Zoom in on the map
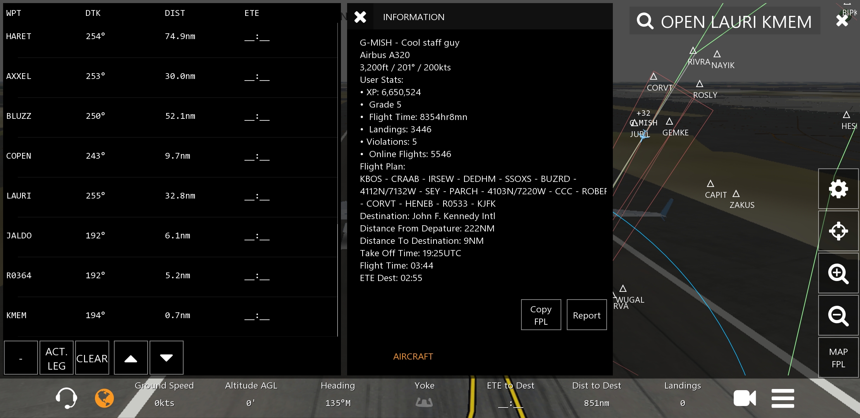 point(838,274)
